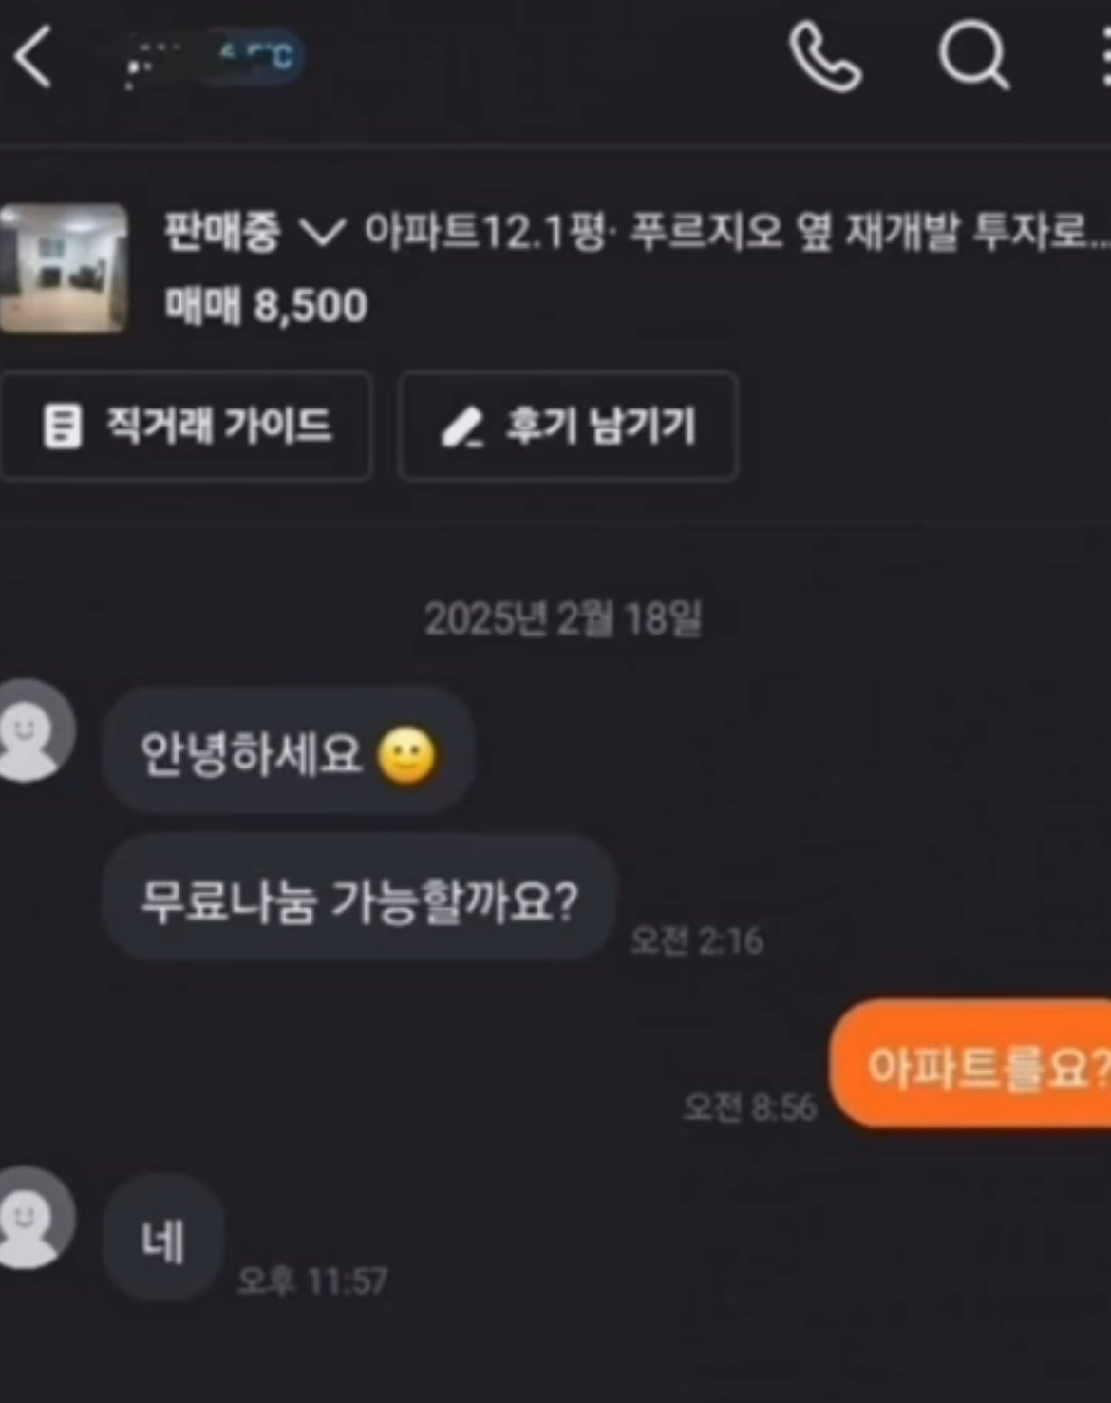
Task: Tap the document icon in 직거래 가이드
Action: [x=63, y=426]
